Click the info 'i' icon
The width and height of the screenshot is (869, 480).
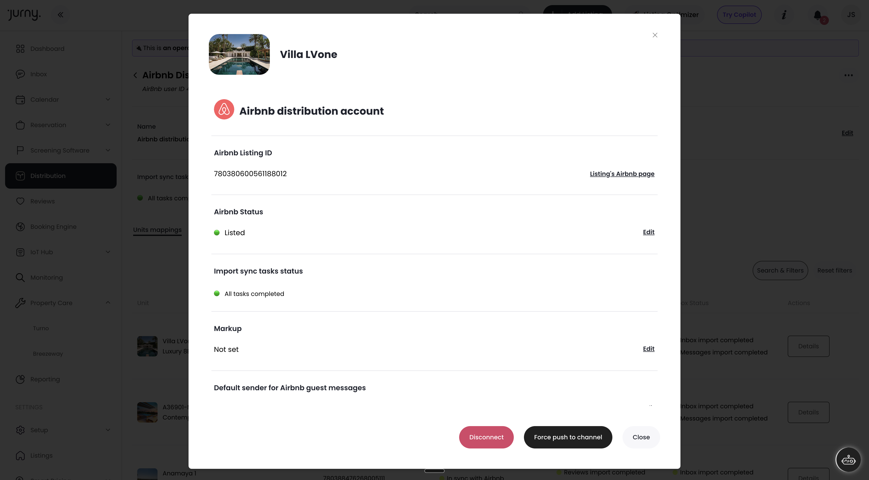coord(784,15)
